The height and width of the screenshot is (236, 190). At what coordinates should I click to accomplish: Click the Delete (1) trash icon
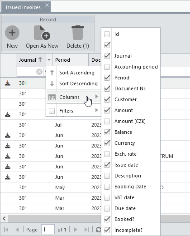[78, 33]
